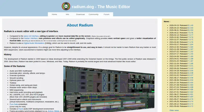Open release 7.1.88 link

(190, 59)
